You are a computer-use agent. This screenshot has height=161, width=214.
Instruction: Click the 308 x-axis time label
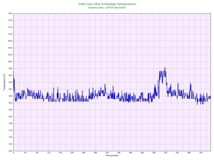[x=96, y=153]
